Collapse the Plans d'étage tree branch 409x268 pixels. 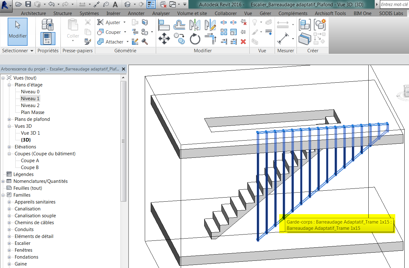pyautogui.click(x=10, y=85)
